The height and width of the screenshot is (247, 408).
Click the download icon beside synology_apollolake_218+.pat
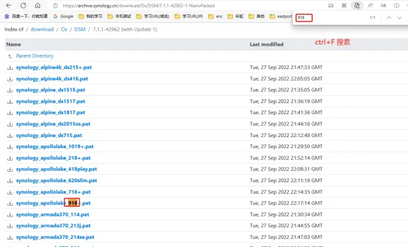click(10, 158)
